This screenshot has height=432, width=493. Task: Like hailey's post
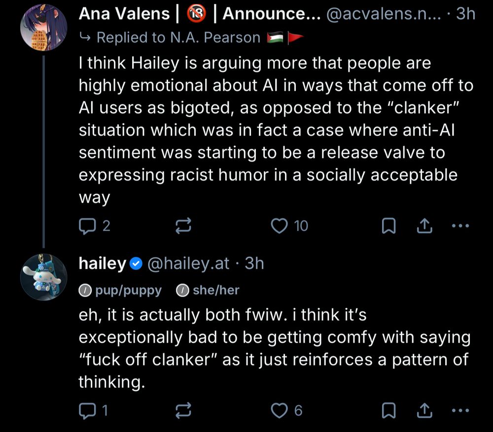[x=280, y=410]
